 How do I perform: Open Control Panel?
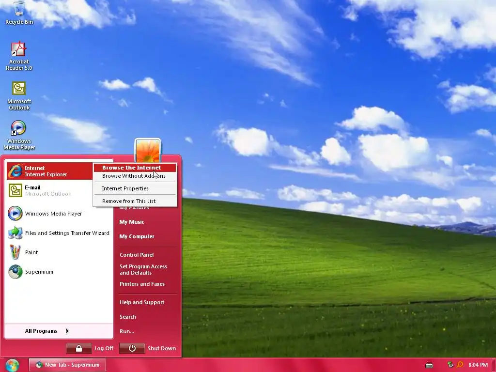137,255
